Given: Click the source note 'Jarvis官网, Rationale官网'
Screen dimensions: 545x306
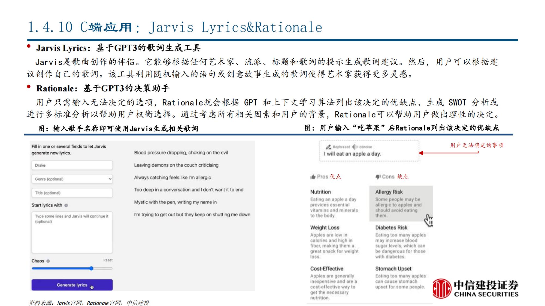Looking at the screenshot, I should coord(89,303).
